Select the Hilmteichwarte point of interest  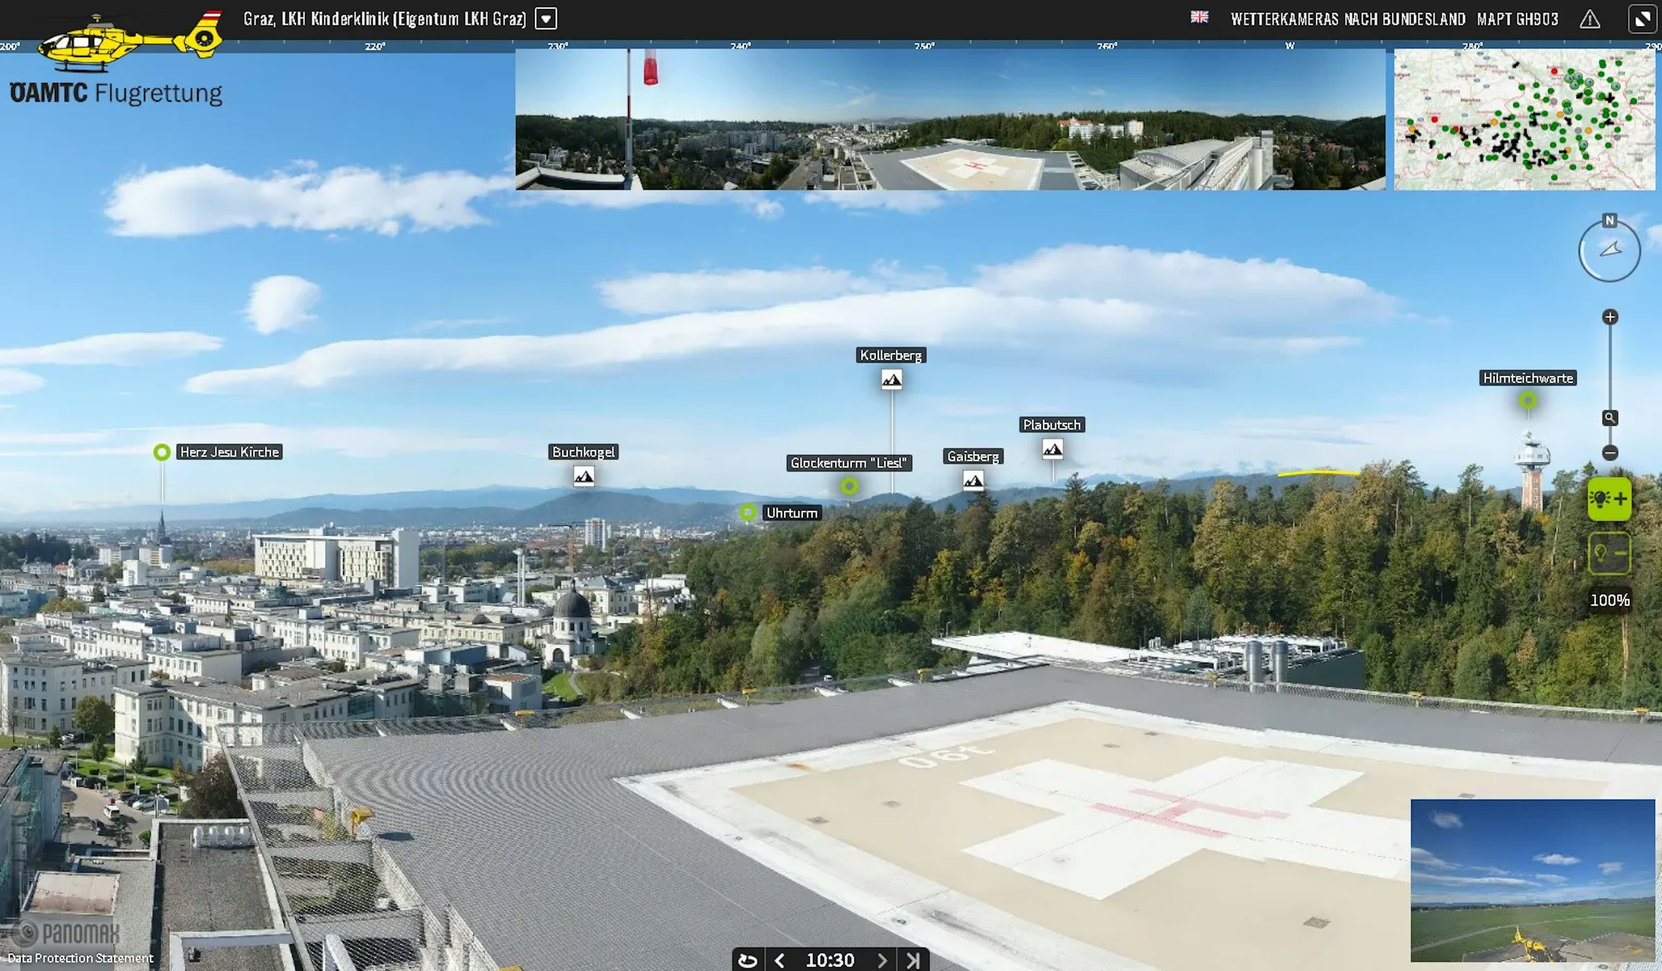pyautogui.click(x=1527, y=400)
